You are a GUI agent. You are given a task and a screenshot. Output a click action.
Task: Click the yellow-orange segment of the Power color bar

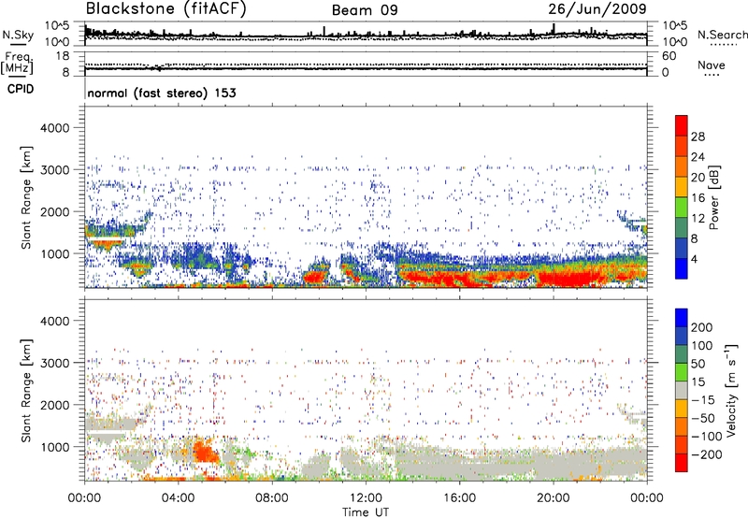pos(682,186)
